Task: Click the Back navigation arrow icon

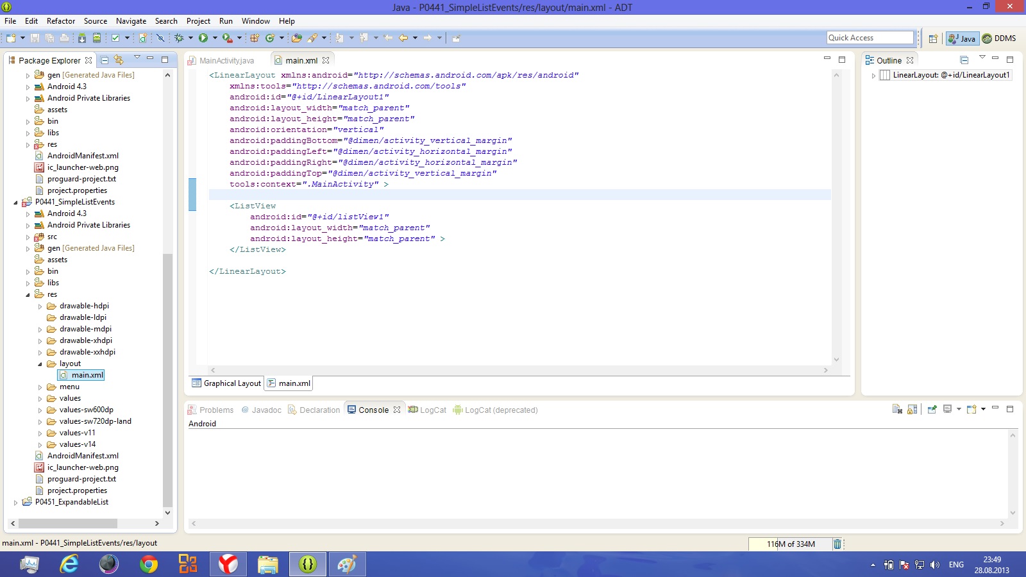Action: [403, 38]
